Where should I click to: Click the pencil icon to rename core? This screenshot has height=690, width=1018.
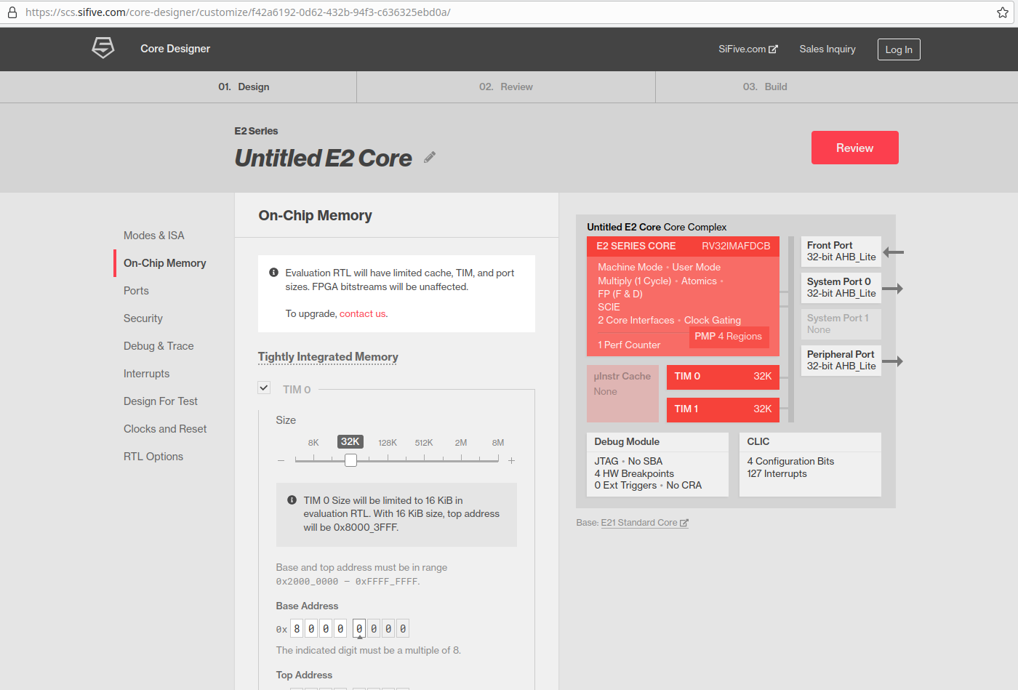[430, 157]
